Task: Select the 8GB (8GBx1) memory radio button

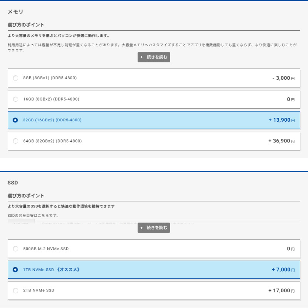Action: pos(15,78)
